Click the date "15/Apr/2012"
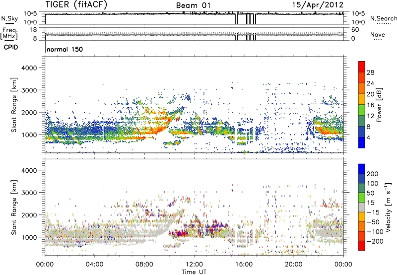397x275 pixels. pos(318,5)
